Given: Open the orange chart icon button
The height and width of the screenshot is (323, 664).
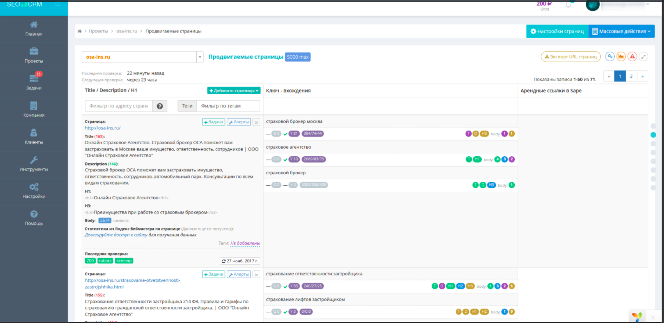Looking at the screenshot, I should coord(621,57).
